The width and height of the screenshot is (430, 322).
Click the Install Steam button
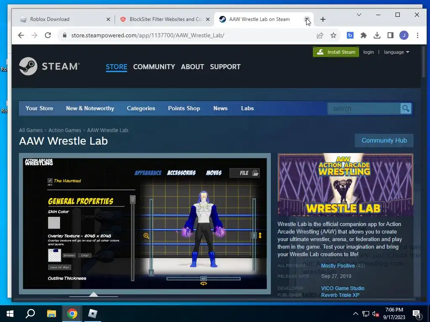336,52
